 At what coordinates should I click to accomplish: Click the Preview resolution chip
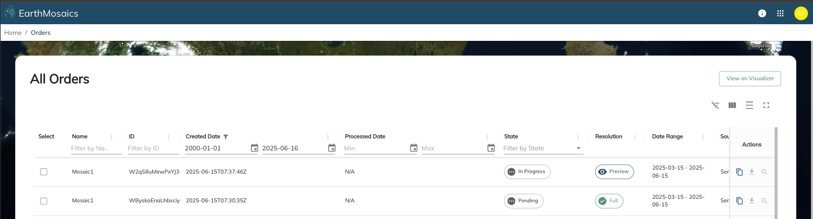click(614, 172)
